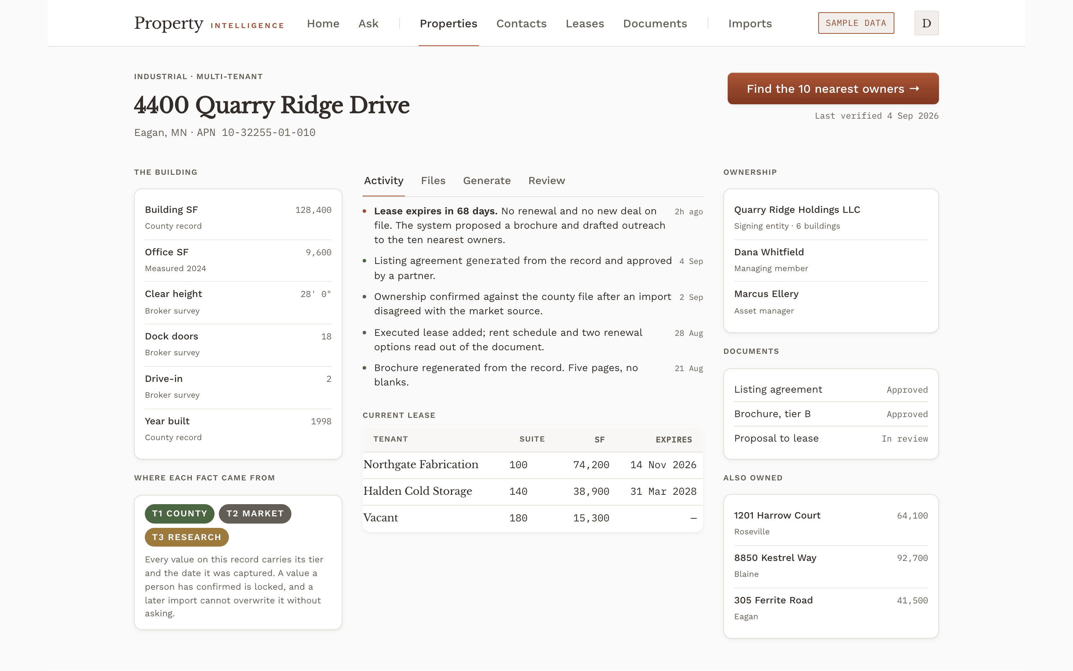The width and height of the screenshot is (1073, 671).
Task: Open the Brochure, tier B document
Action: (x=830, y=414)
